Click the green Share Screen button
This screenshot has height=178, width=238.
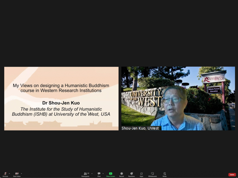(x=111, y=174)
